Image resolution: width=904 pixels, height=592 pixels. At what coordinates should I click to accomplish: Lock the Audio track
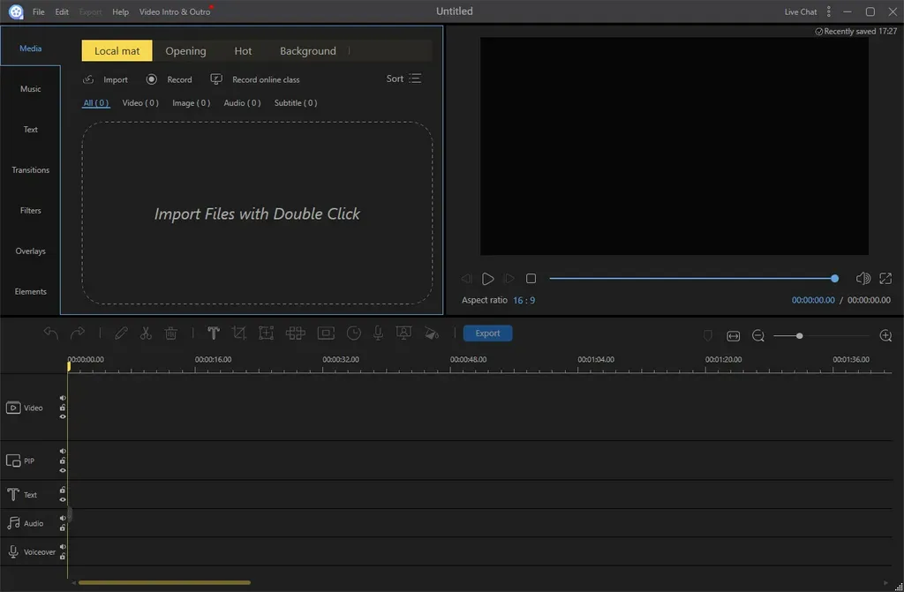click(x=63, y=528)
